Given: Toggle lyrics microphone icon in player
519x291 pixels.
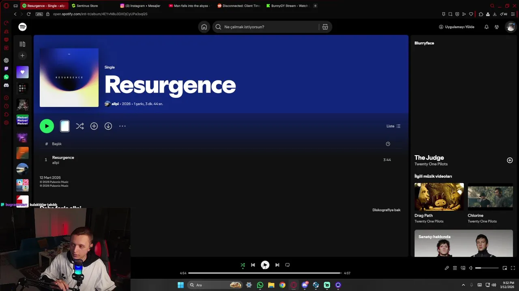Looking at the screenshot, I should pos(447,268).
